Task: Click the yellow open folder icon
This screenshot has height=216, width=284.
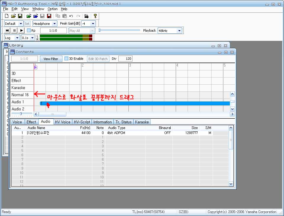Action: tap(13, 16)
